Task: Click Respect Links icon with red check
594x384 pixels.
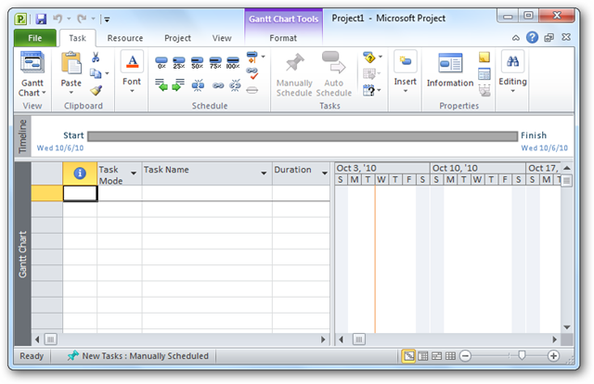Action: coord(252,73)
